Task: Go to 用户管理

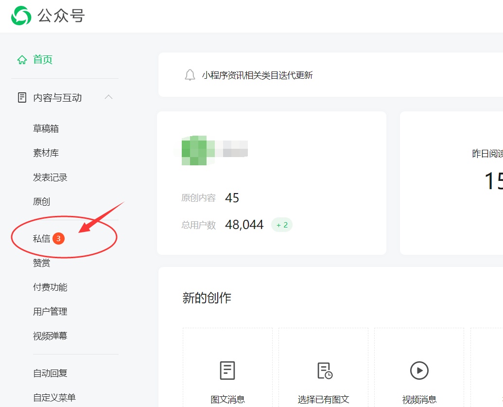Action: click(50, 311)
